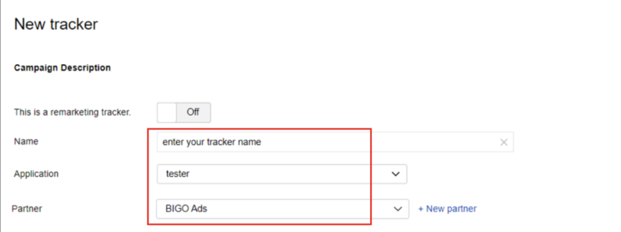Click the Off label on remarketing switch
The height and width of the screenshot is (232, 621).
[x=193, y=112]
